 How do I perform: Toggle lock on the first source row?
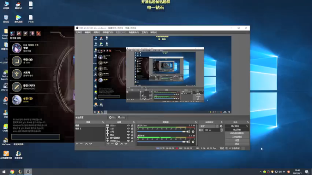(x=132, y=125)
